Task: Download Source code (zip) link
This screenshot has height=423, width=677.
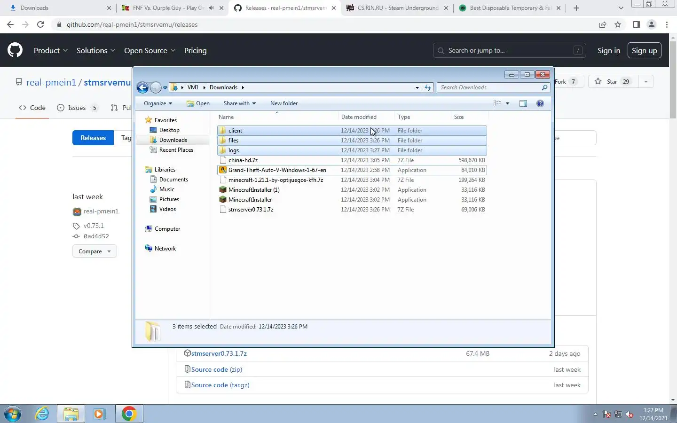Action: 217,369
